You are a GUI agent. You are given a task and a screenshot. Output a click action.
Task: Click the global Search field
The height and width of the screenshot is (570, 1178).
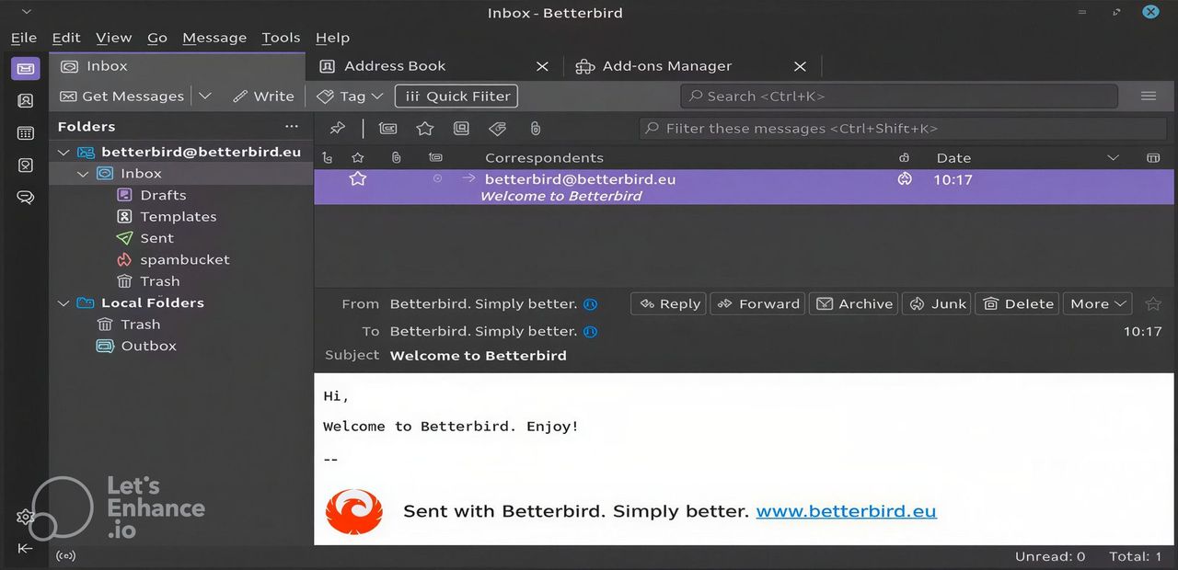(899, 97)
